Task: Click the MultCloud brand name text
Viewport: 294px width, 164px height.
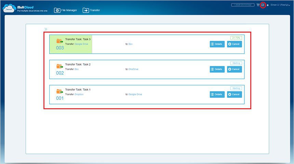Action: [x=25, y=7]
